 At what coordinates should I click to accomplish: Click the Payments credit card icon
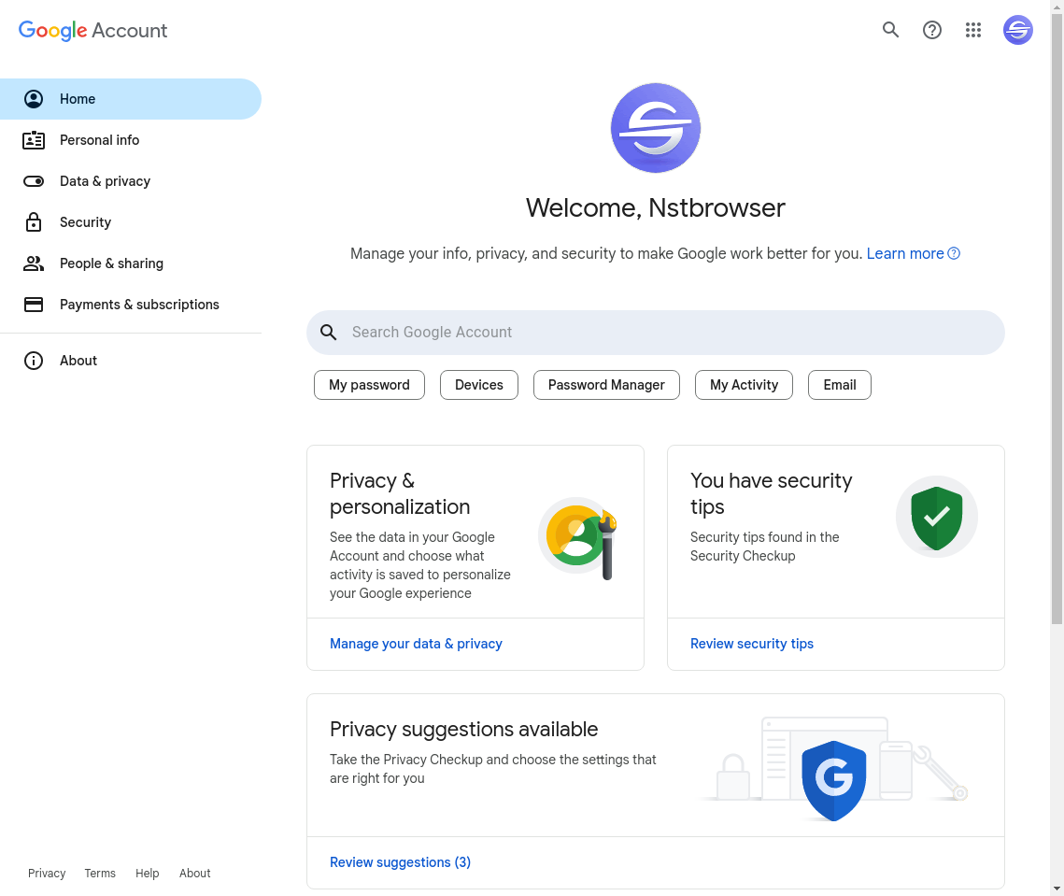34,305
